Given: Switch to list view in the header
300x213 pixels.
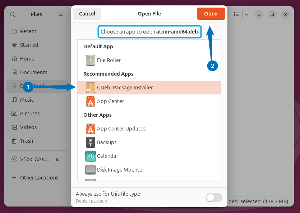Looking at the screenshot, I should pyautogui.click(x=236, y=14).
